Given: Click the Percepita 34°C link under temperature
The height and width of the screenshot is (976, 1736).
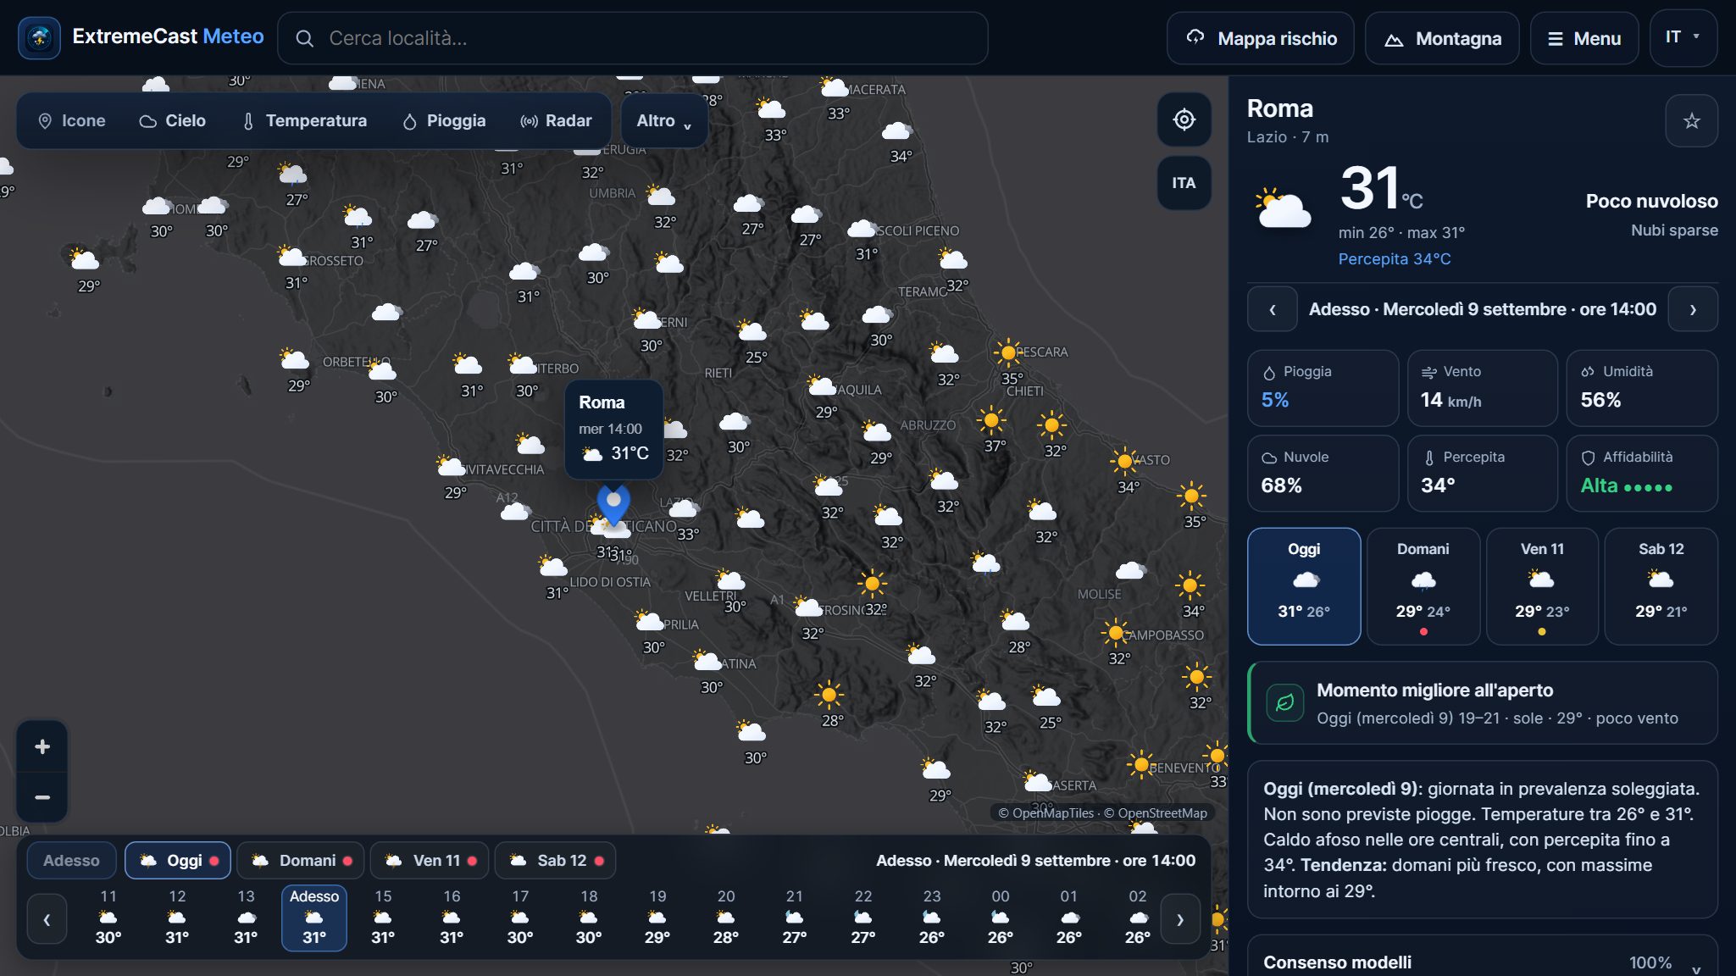Looking at the screenshot, I should (x=1394, y=259).
